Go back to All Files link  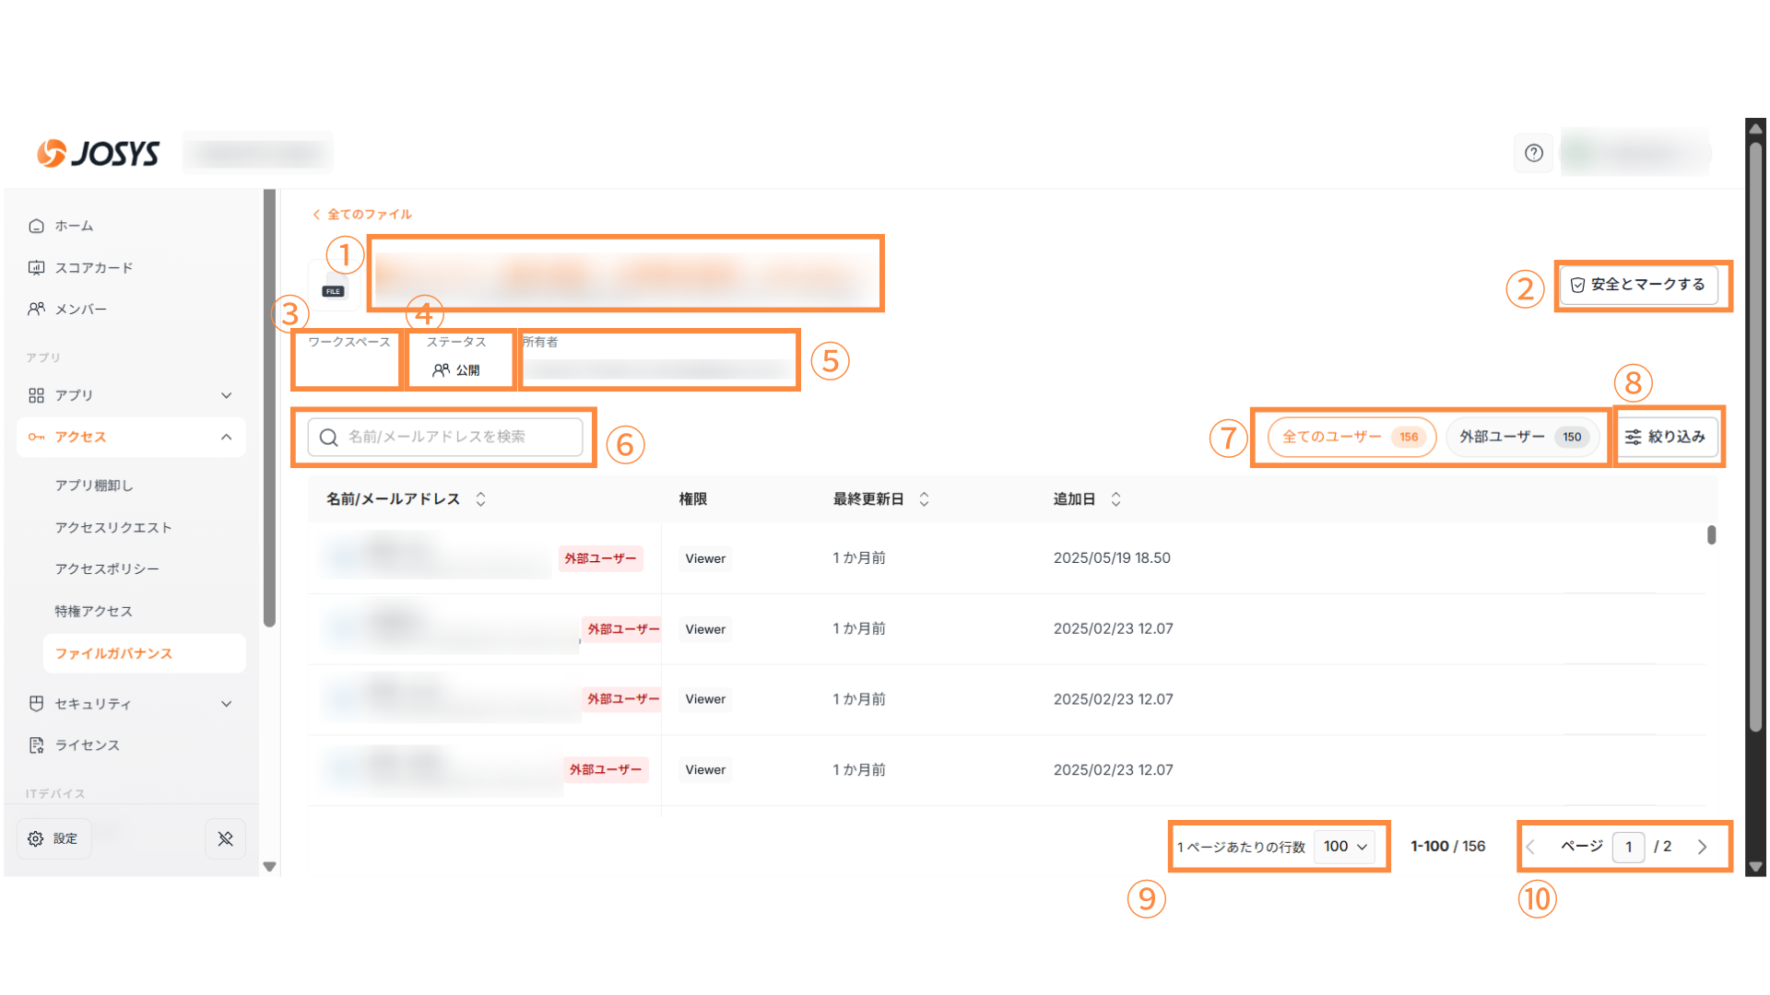point(362,214)
